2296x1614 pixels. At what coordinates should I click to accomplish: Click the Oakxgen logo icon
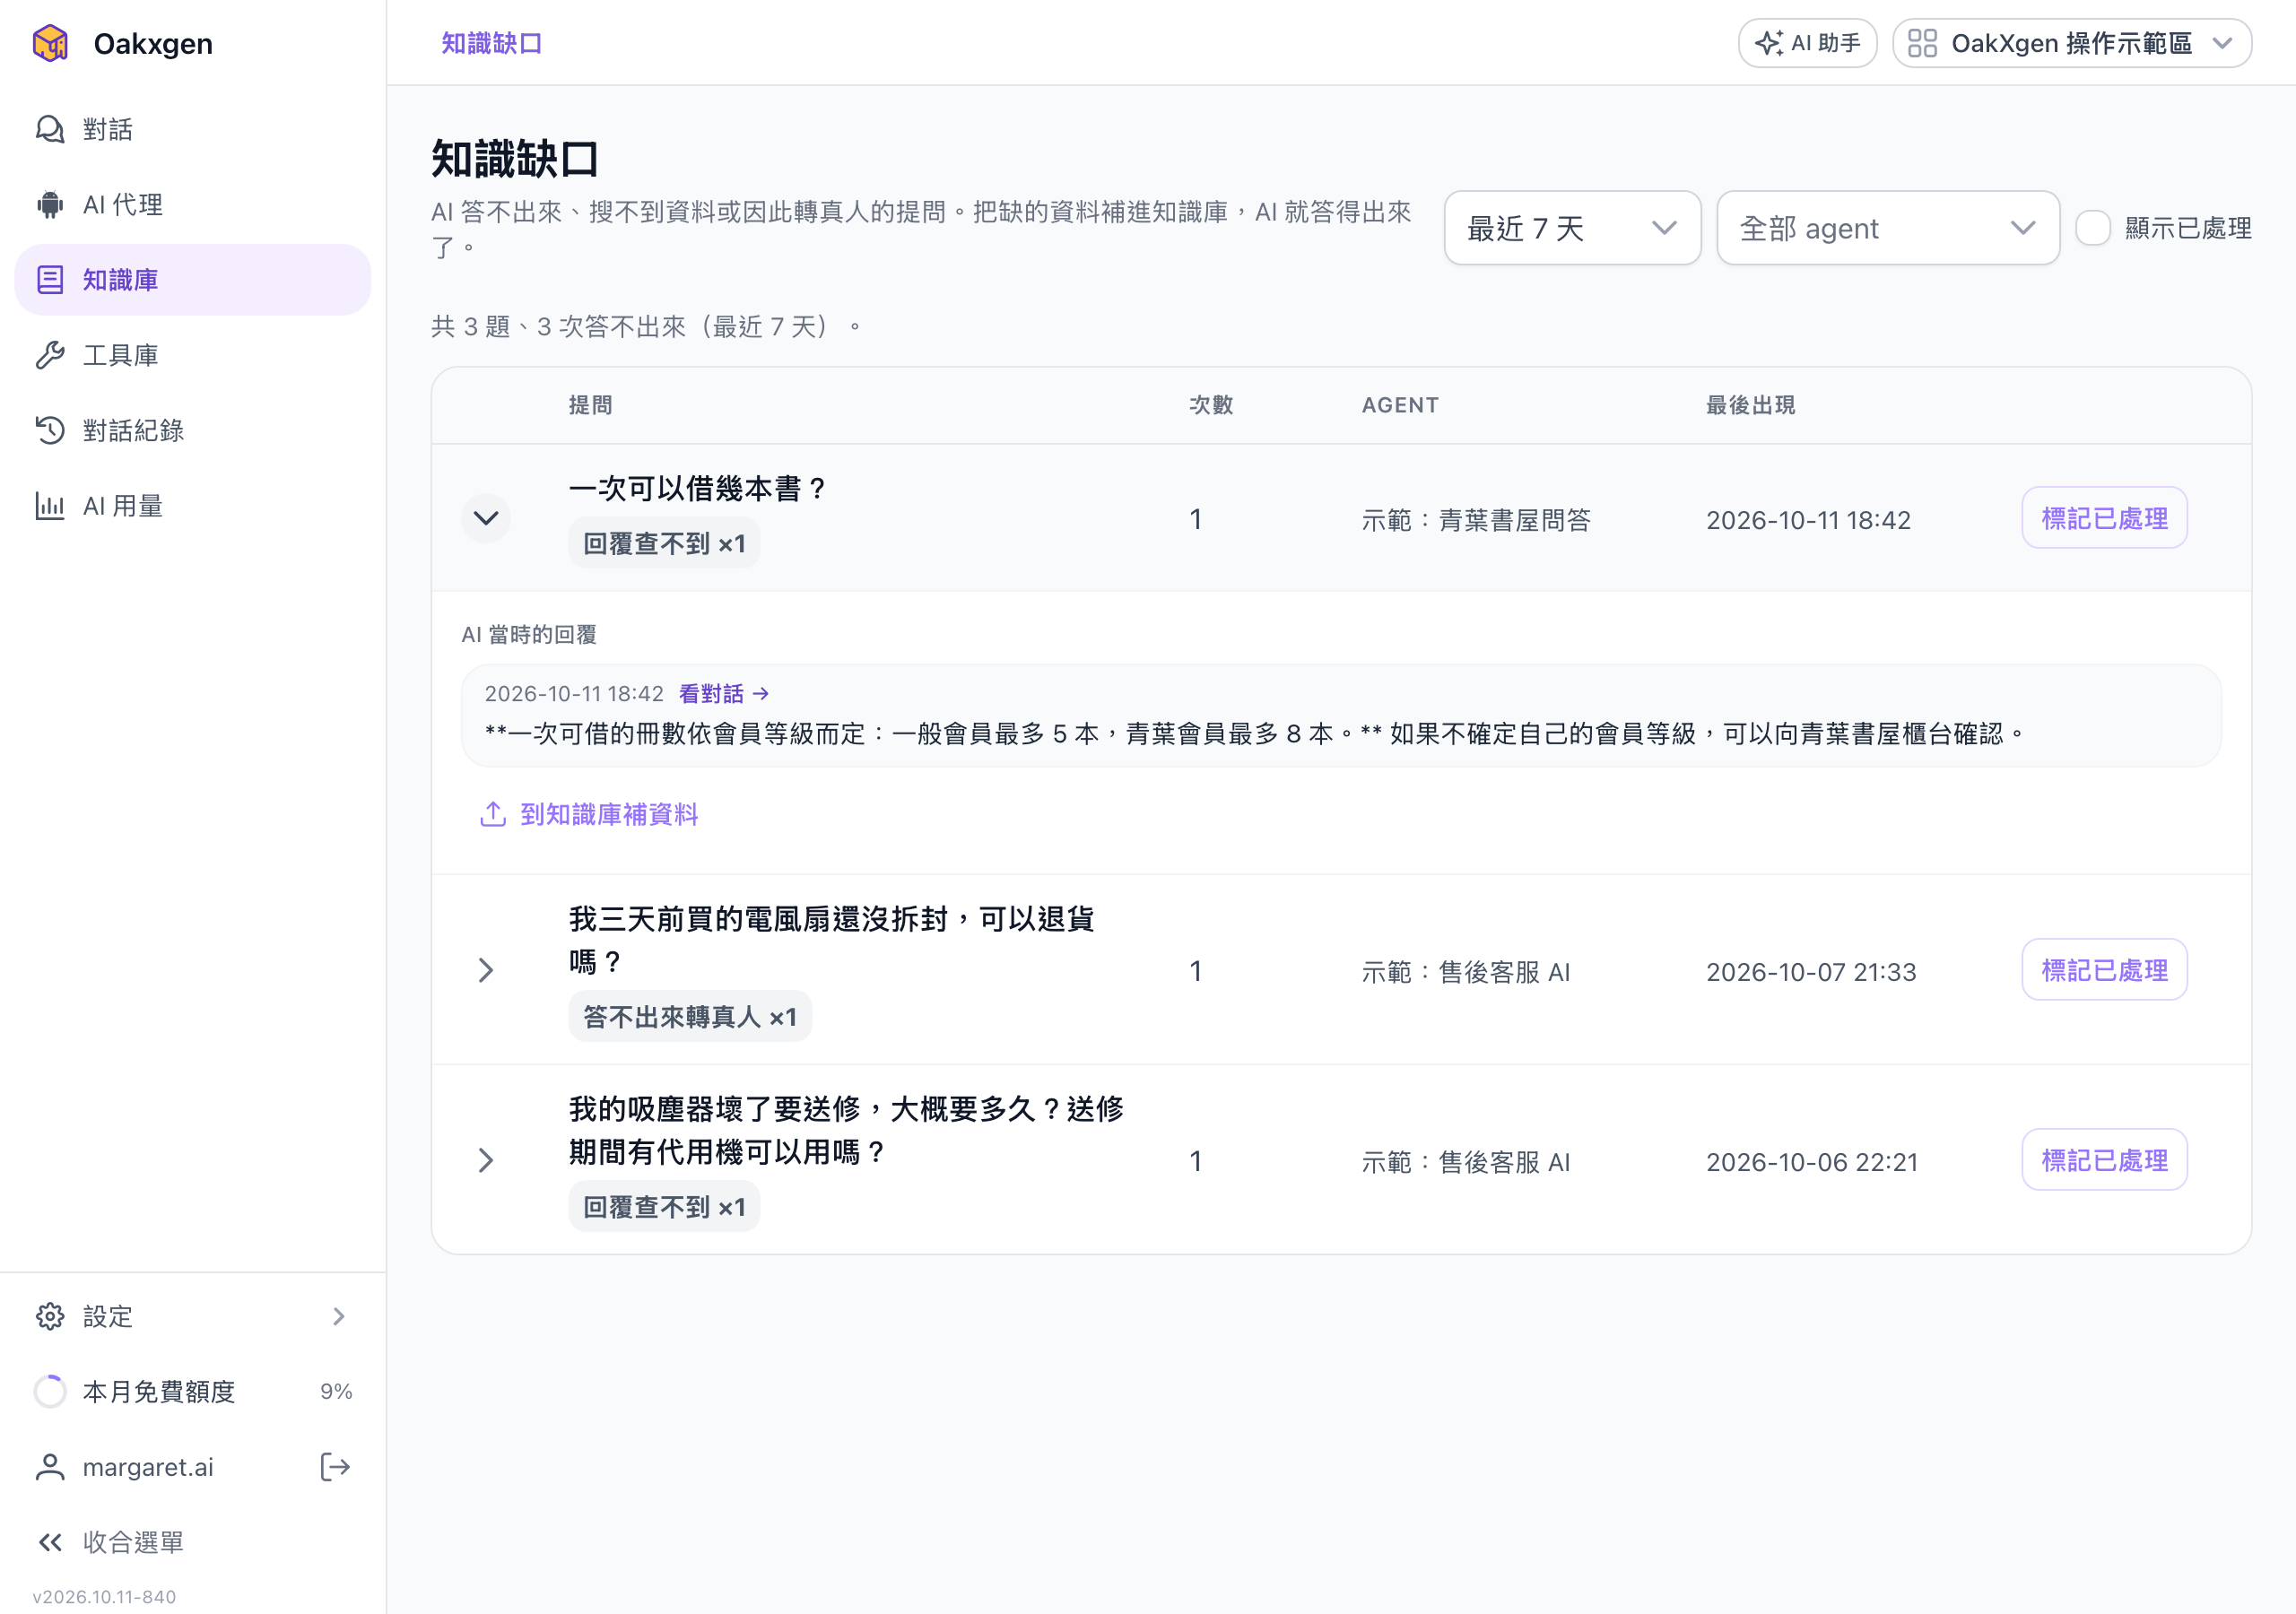tap(50, 43)
